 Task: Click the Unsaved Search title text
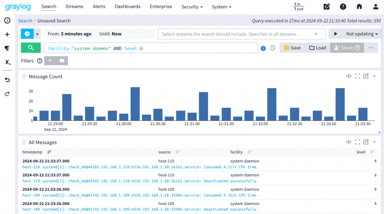54,21
